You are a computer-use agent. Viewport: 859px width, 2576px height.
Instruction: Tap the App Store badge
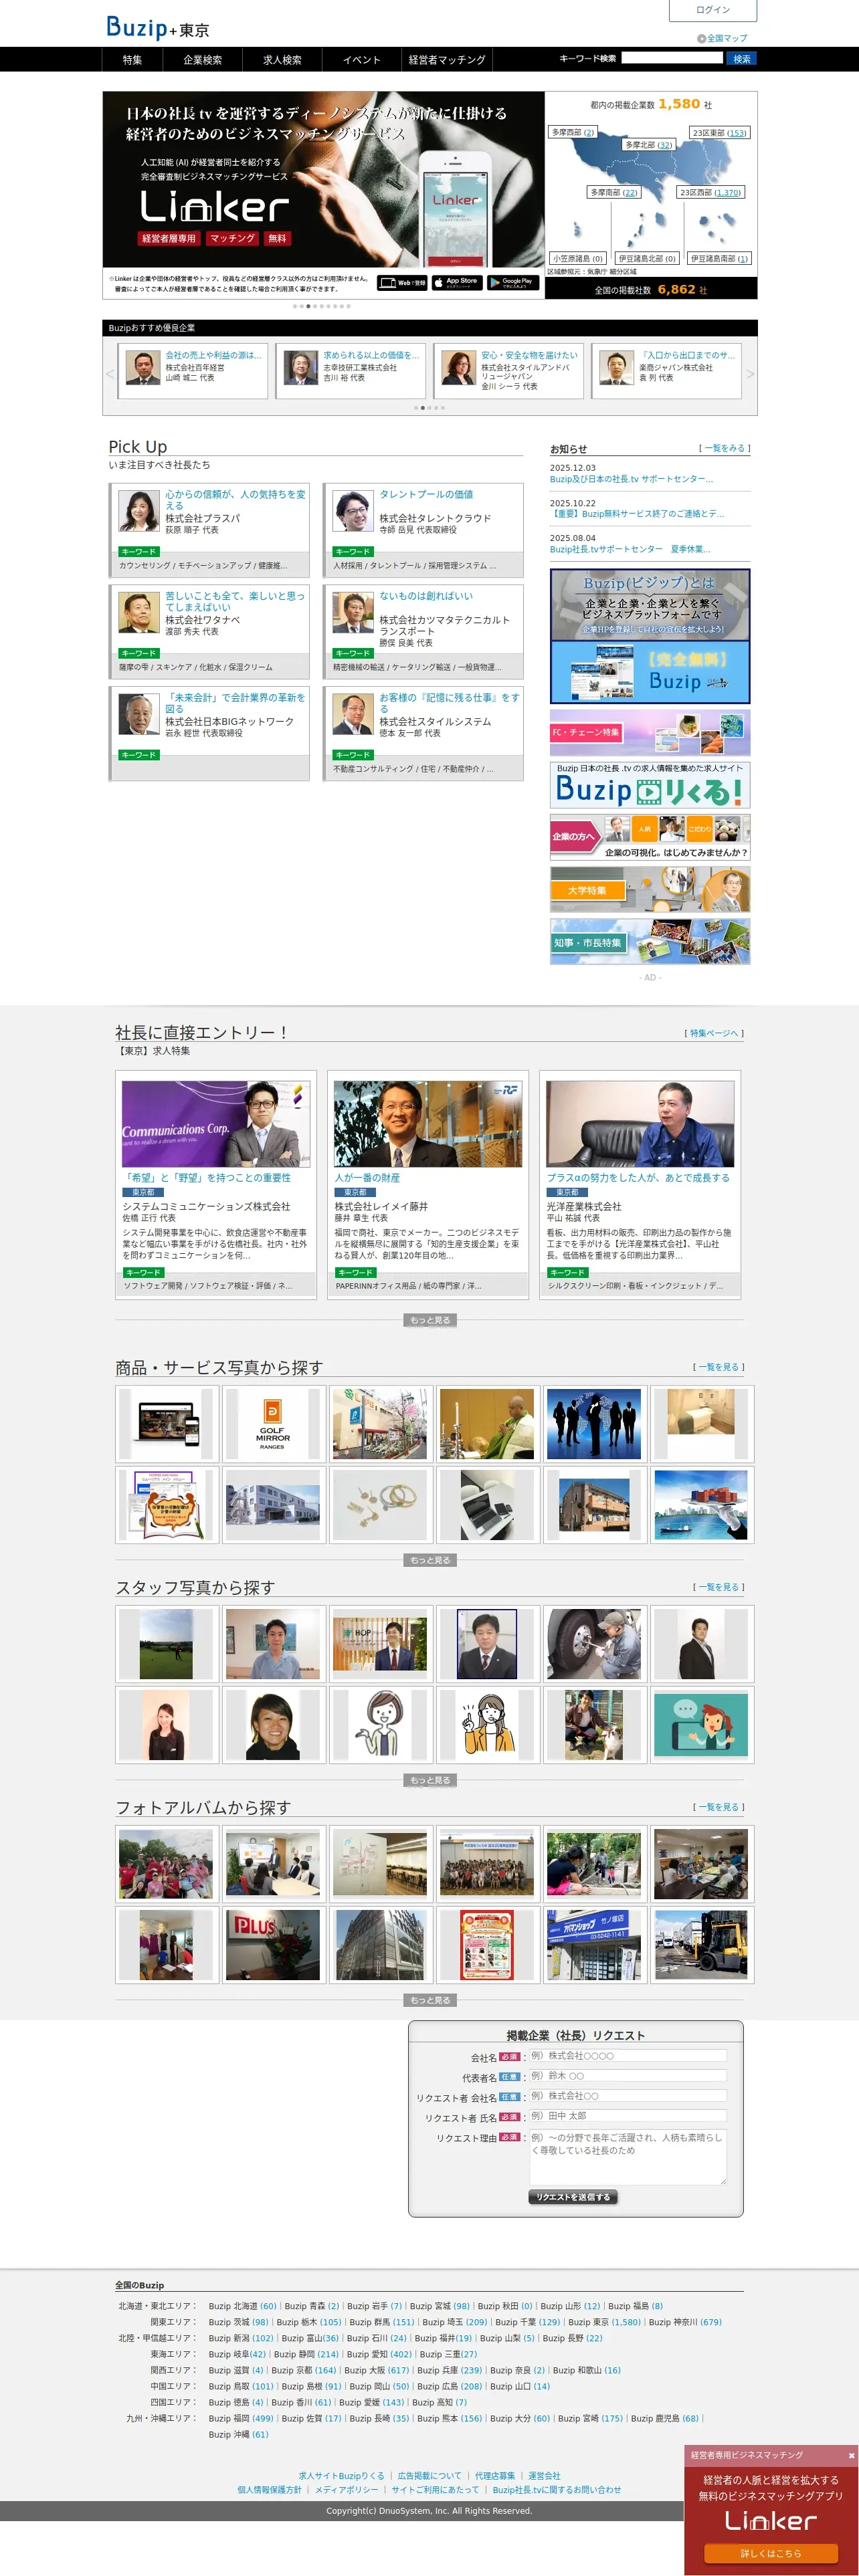pyautogui.click(x=457, y=282)
